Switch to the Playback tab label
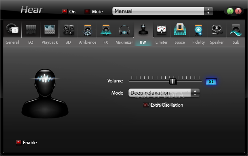Image resolution: width=248 pixels, height=156 pixels. point(50,42)
